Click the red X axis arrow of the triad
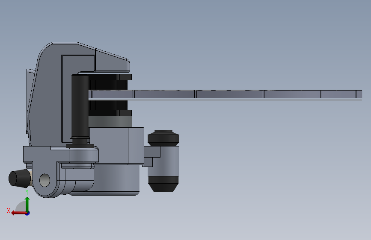Screen dimensions: 371x240 pos(19,213)
